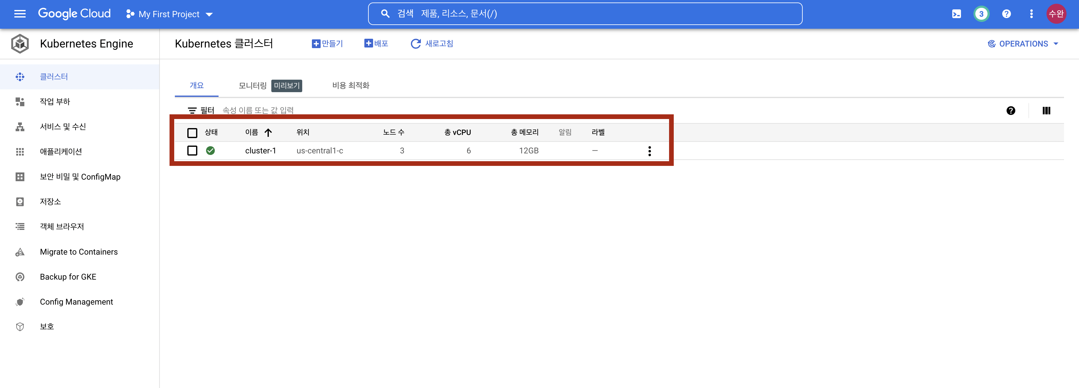Open the user account avatar 수완
The height and width of the screenshot is (388, 1079).
(x=1056, y=14)
